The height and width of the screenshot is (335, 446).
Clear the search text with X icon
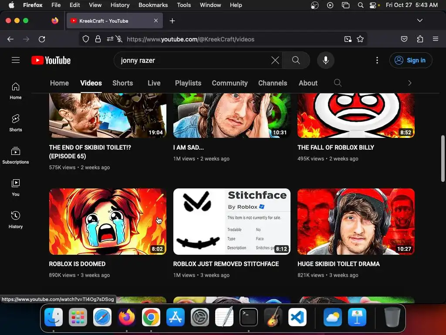click(275, 60)
